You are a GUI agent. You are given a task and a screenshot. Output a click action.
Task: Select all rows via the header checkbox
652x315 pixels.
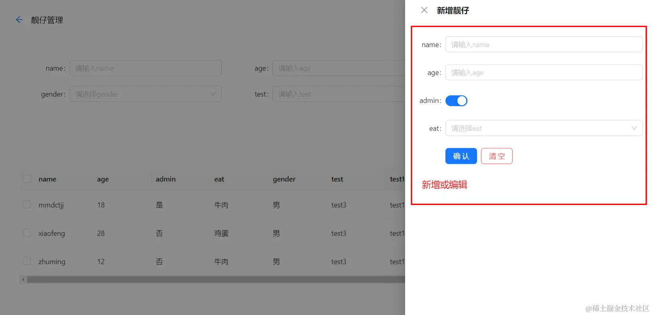click(27, 179)
